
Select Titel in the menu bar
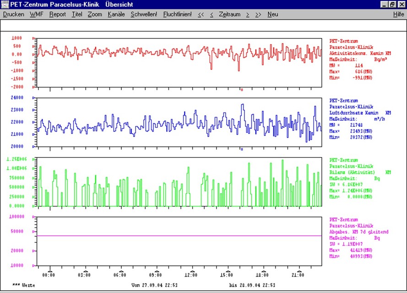click(76, 14)
